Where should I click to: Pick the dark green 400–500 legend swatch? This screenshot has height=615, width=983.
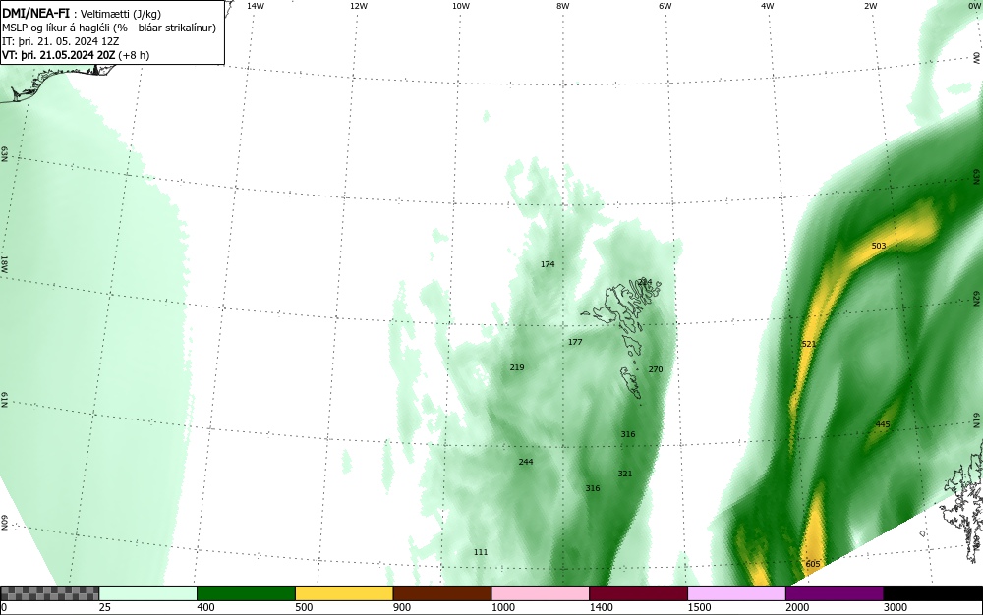coord(246,593)
